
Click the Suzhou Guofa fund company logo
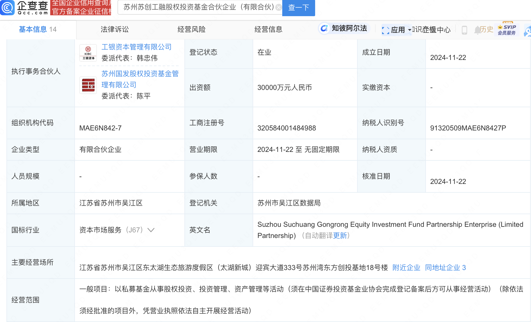click(88, 85)
